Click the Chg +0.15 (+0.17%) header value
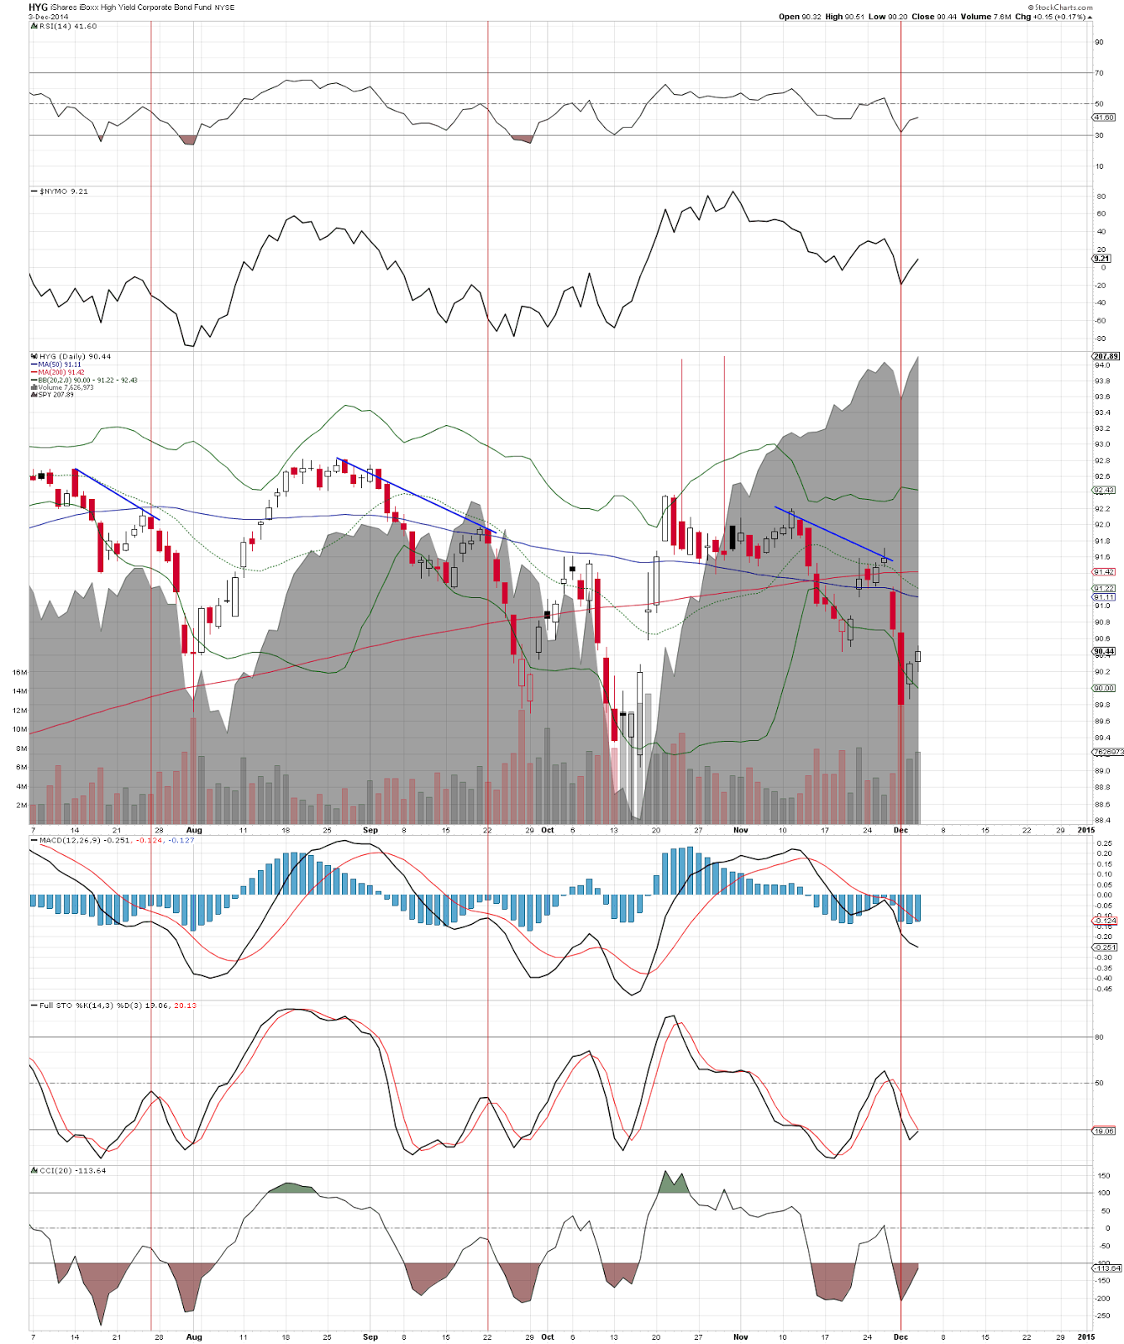 (x=1050, y=17)
